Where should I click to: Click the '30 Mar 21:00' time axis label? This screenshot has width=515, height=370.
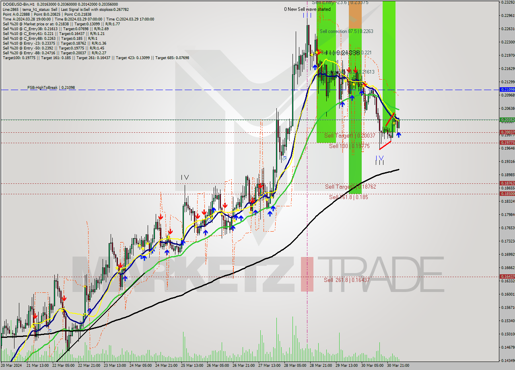click(x=398, y=366)
